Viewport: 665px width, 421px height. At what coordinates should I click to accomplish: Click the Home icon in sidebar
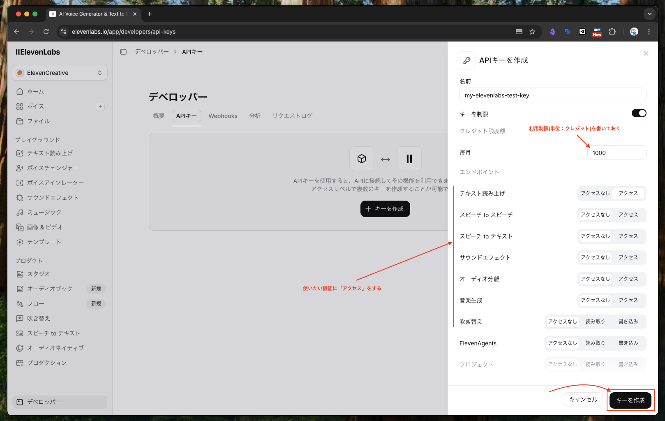pyautogui.click(x=20, y=91)
